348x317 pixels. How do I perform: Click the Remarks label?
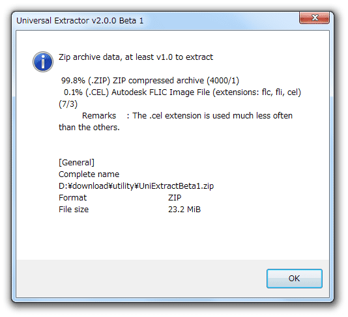99,116
